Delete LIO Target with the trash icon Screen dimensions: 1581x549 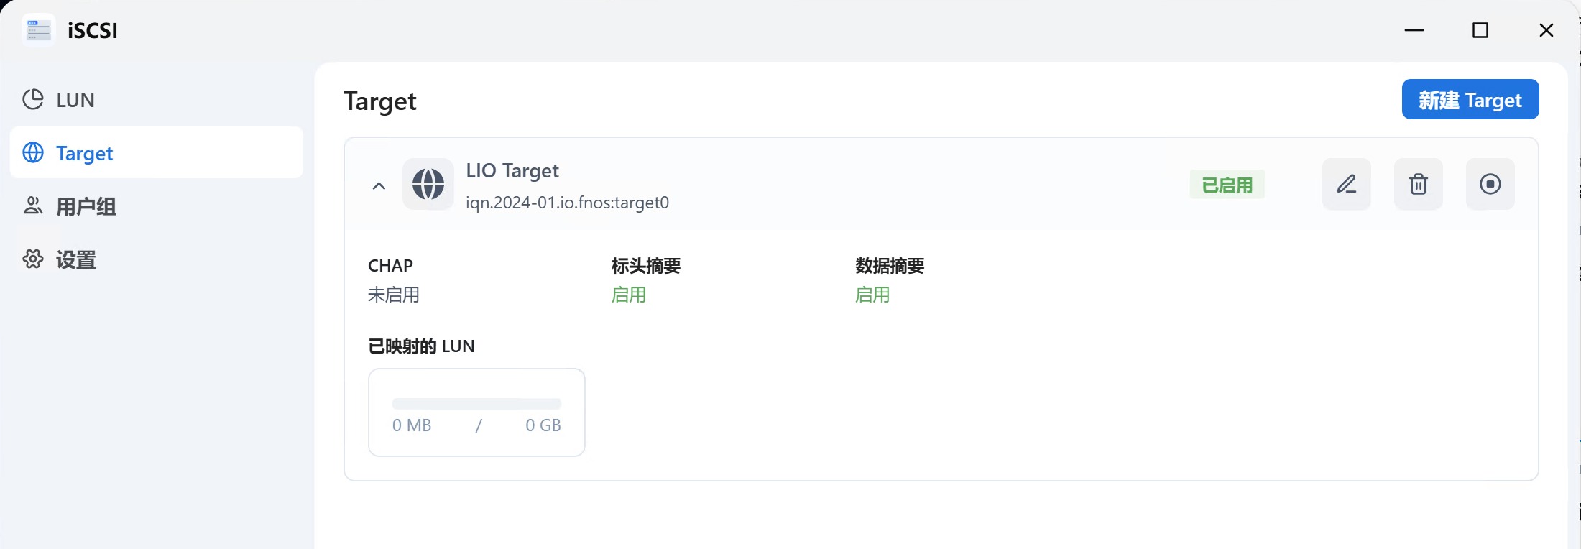pos(1418,184)
